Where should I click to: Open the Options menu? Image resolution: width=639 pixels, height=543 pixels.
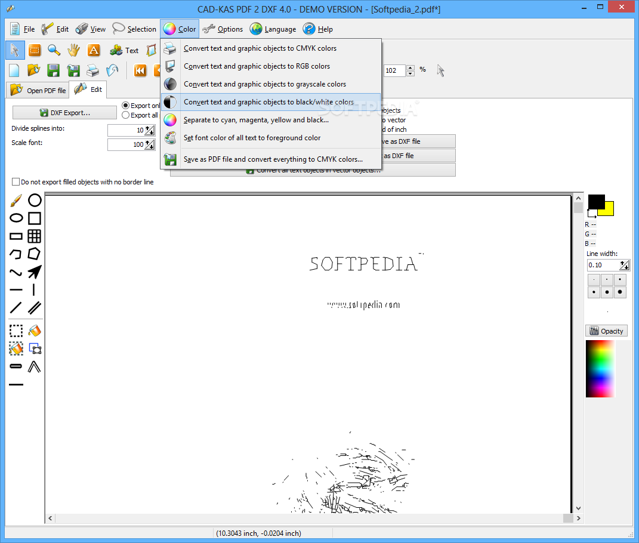tap(223, 29)
